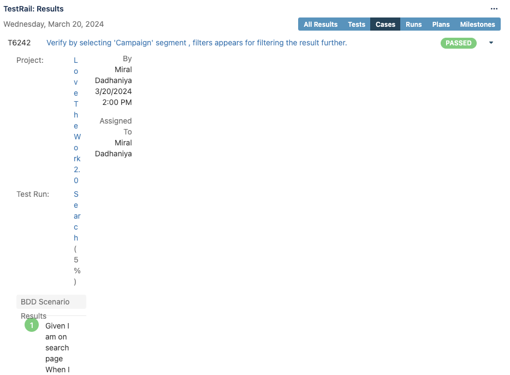Click the Wednesday, March 20, 2024 date
510x375 pixels.
(x=54, y=24)
